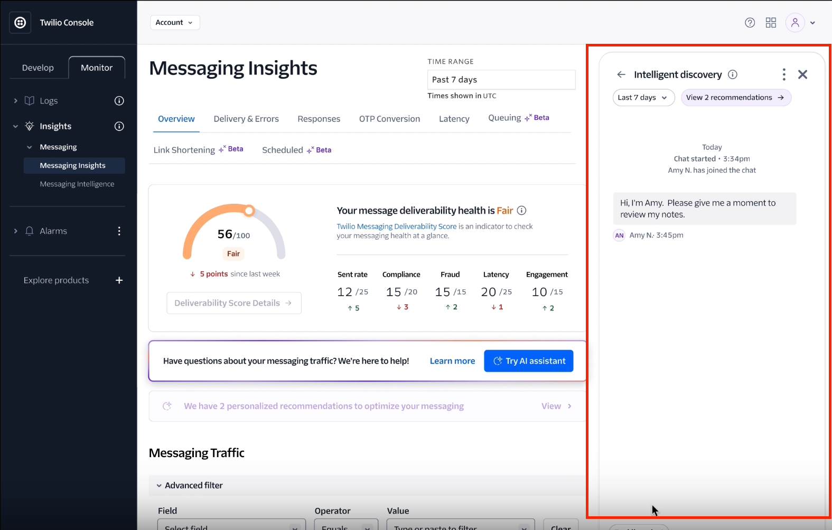Collapse the Insights section chevron
832x530 pixels.
click(x=15, y=126)
